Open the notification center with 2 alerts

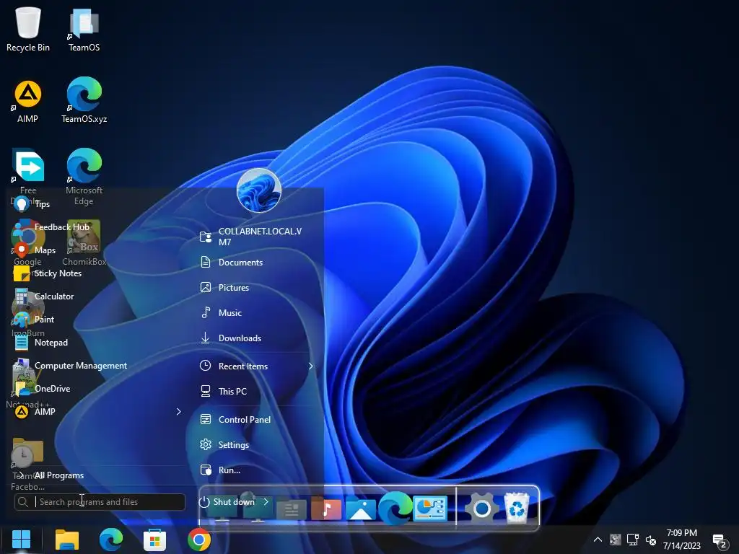(x=720, y=541)
